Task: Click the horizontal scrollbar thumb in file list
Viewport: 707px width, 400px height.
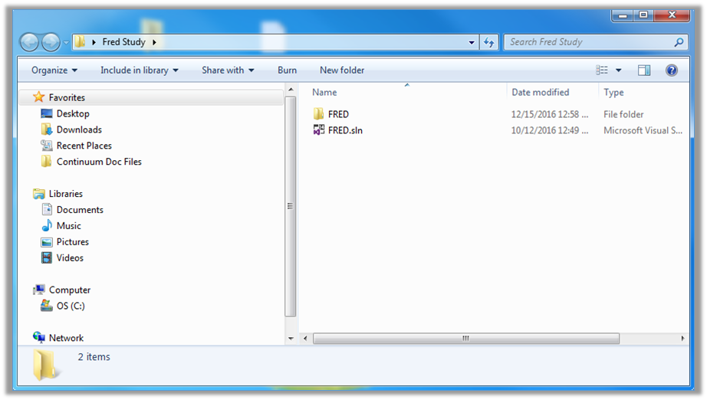Action: 465,338
